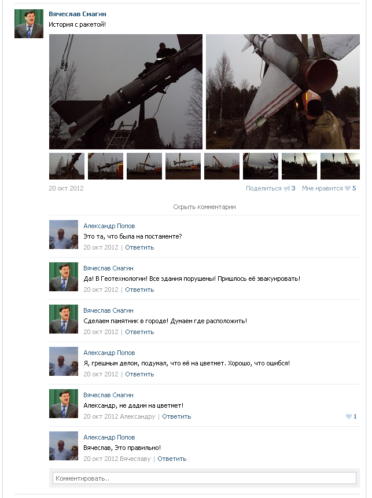Click the megaphone share icon

(x=286, y=189)
